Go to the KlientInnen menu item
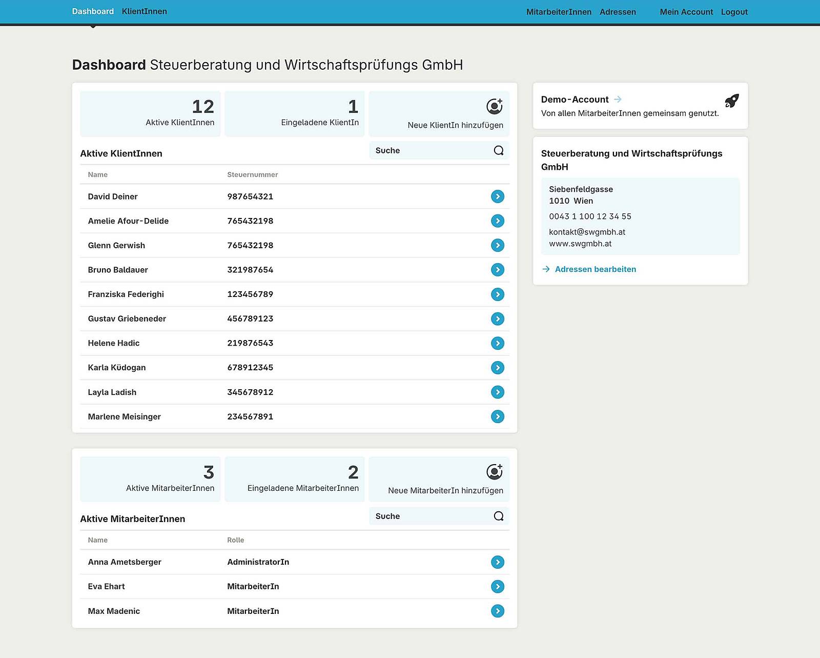This screenshot has height=658, width=820. (144, 11)
